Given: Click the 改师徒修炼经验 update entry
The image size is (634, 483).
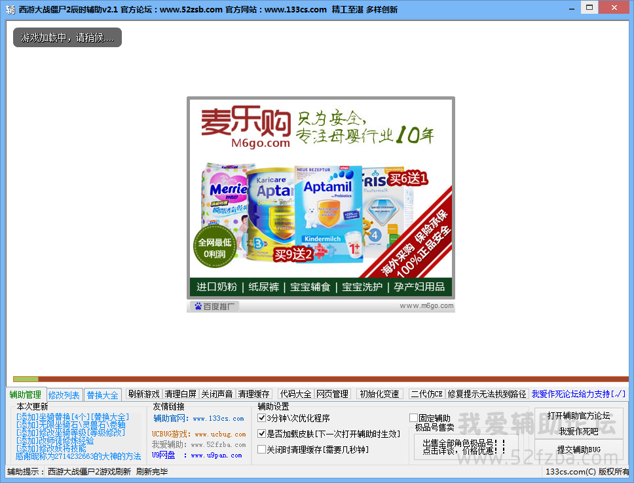Looking at the screenshot, I should point(55,440).
